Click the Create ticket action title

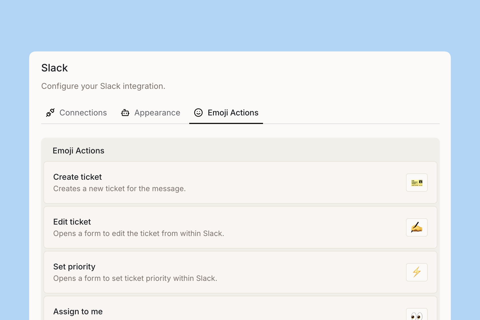(77, 177)
